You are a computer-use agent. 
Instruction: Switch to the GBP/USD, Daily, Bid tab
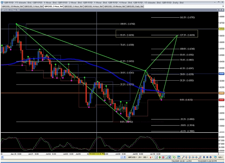135,6
